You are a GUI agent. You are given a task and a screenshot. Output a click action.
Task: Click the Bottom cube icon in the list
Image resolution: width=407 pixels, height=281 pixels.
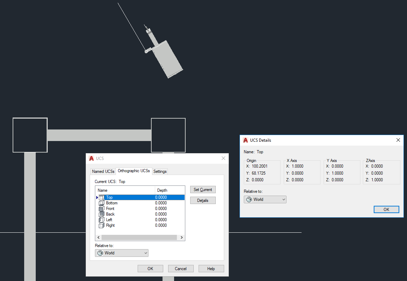click(x=102, y=203)
